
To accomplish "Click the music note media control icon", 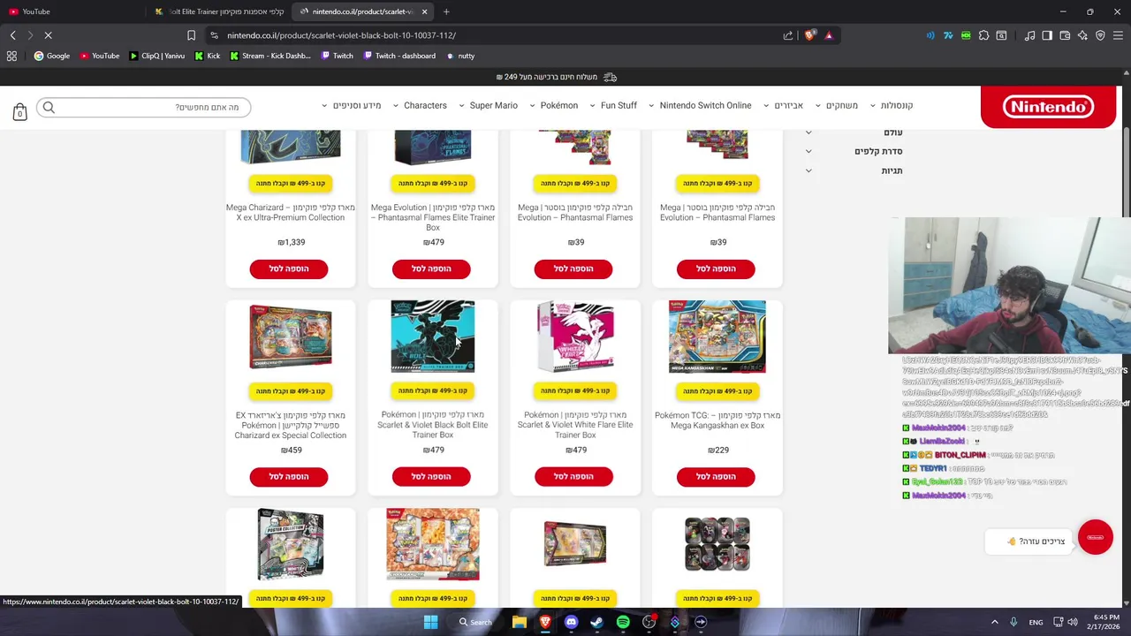I will coord(1029,35).
